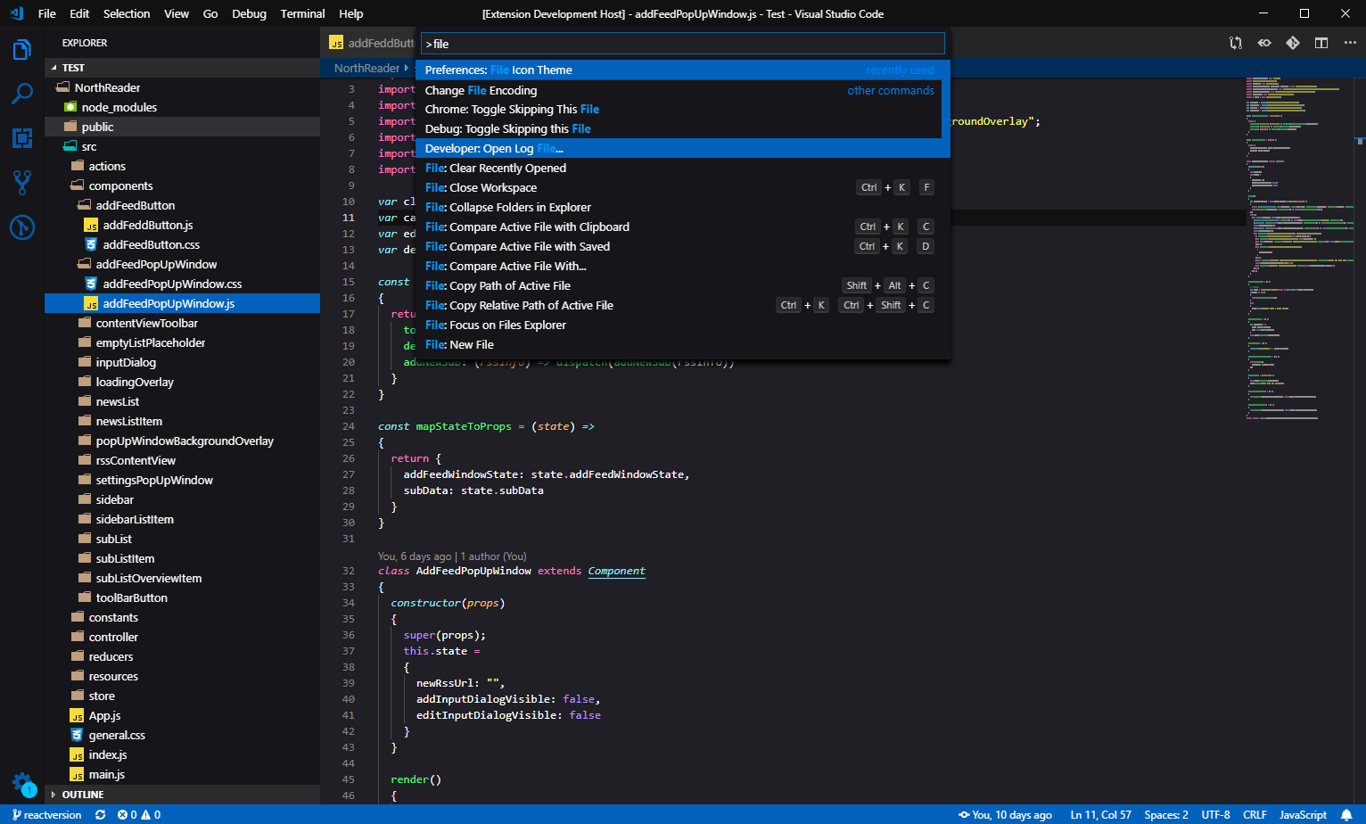Image resolution: width=1366 pixels, height=824 pixels.
Task: Click the reactversion git branch indicator
Action: [x=46, y=815]
